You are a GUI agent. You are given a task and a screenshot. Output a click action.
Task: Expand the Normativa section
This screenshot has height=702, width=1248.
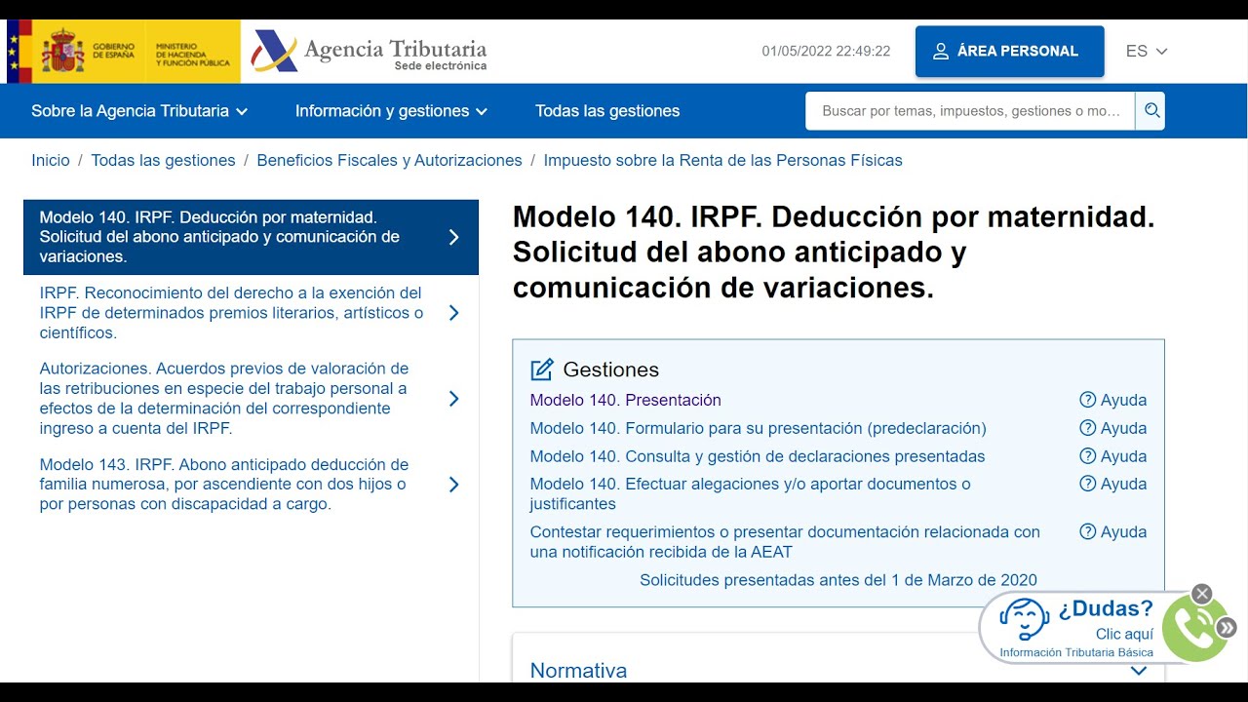1138,670
